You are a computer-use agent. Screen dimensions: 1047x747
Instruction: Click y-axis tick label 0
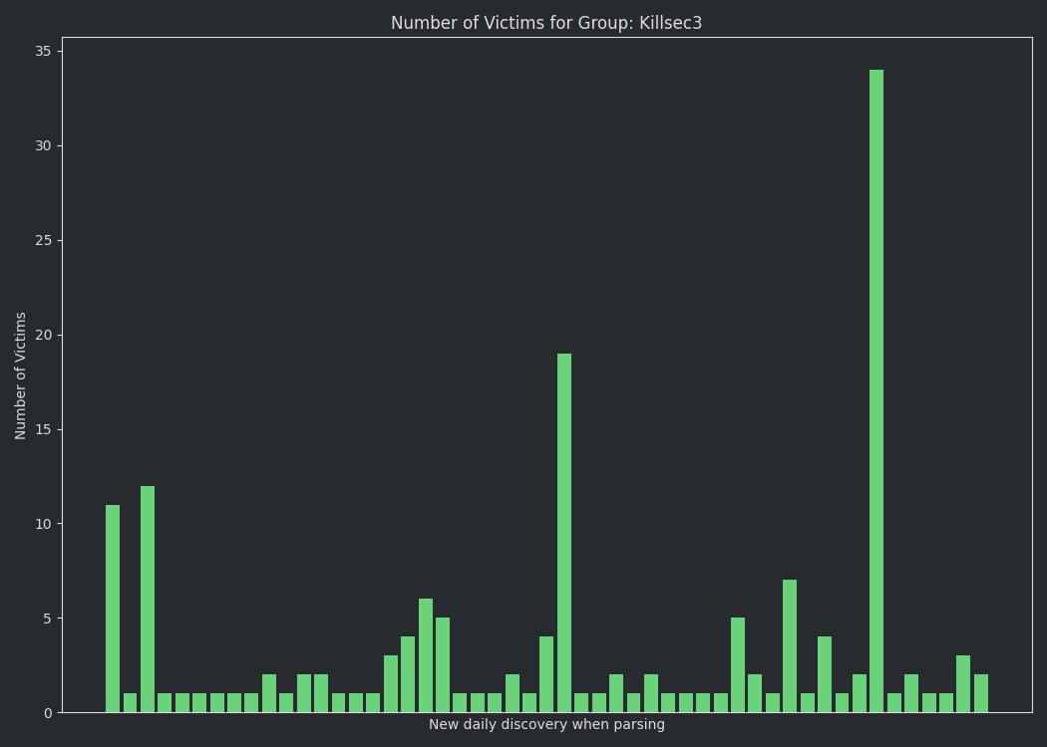tap(48, 713)
